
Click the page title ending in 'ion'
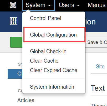[90, 22]
